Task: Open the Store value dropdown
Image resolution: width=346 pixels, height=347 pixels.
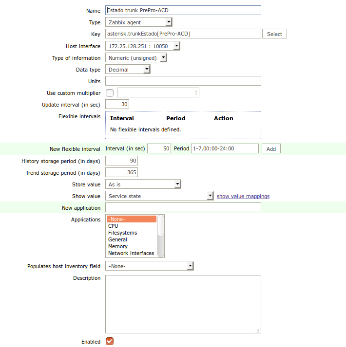Action: click(143, 184)
